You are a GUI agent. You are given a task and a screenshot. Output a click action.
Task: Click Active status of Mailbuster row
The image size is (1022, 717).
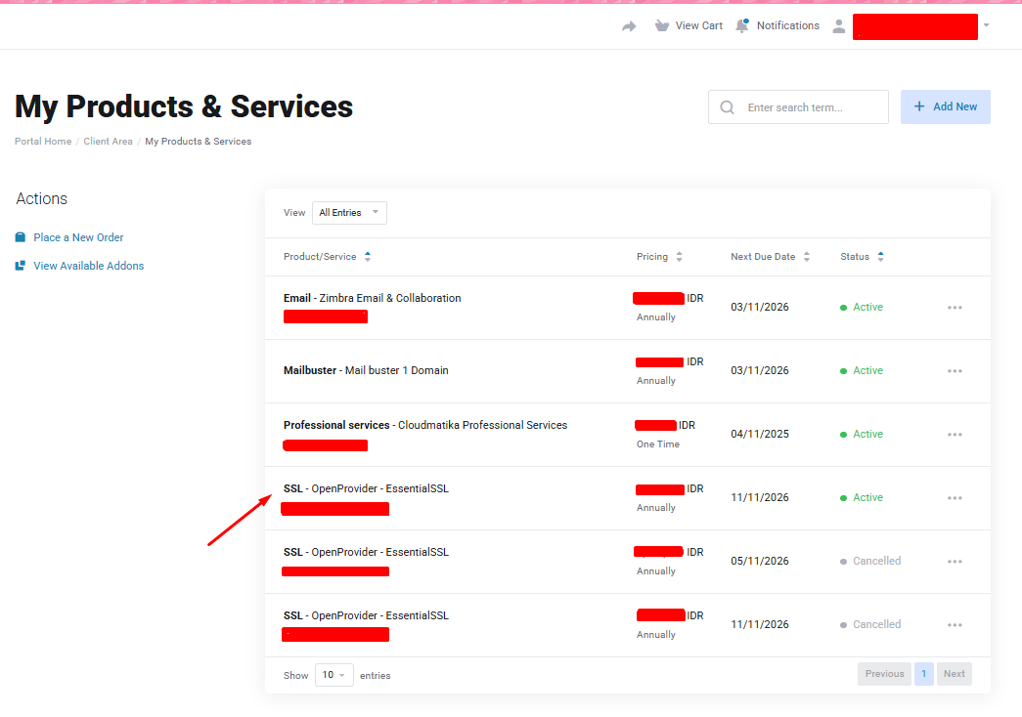tap(862, 370)
